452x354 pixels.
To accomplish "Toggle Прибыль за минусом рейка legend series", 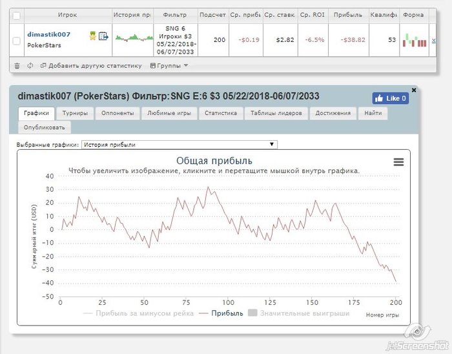I will pos(138,313).
